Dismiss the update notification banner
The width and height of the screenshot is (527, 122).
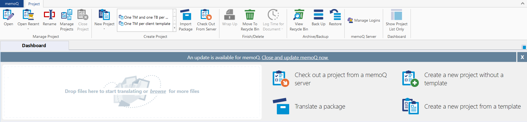522,57
